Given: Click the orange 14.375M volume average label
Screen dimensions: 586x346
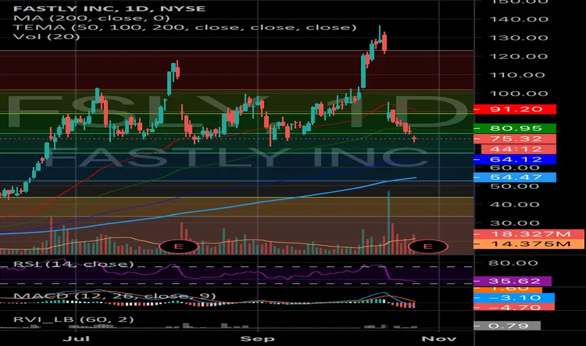Looking at the screenshot, I should click(528, 244).
